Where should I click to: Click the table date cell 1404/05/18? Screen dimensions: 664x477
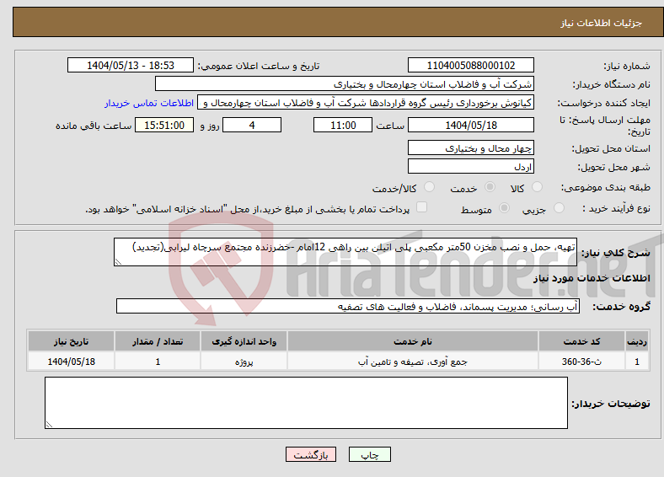[x=71, y=362]
